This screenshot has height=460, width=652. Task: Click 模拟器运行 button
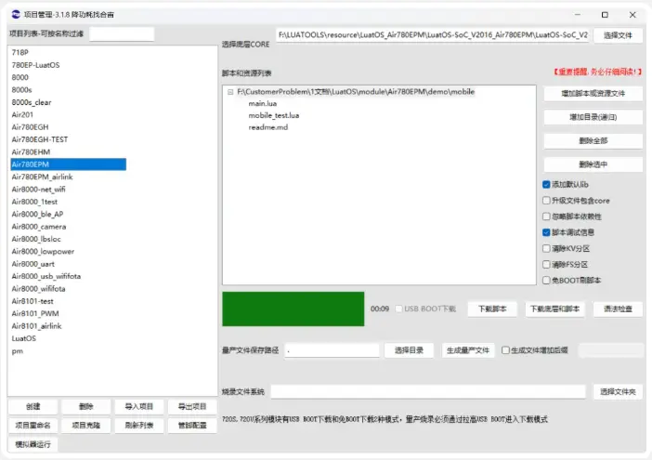[33, 444]
